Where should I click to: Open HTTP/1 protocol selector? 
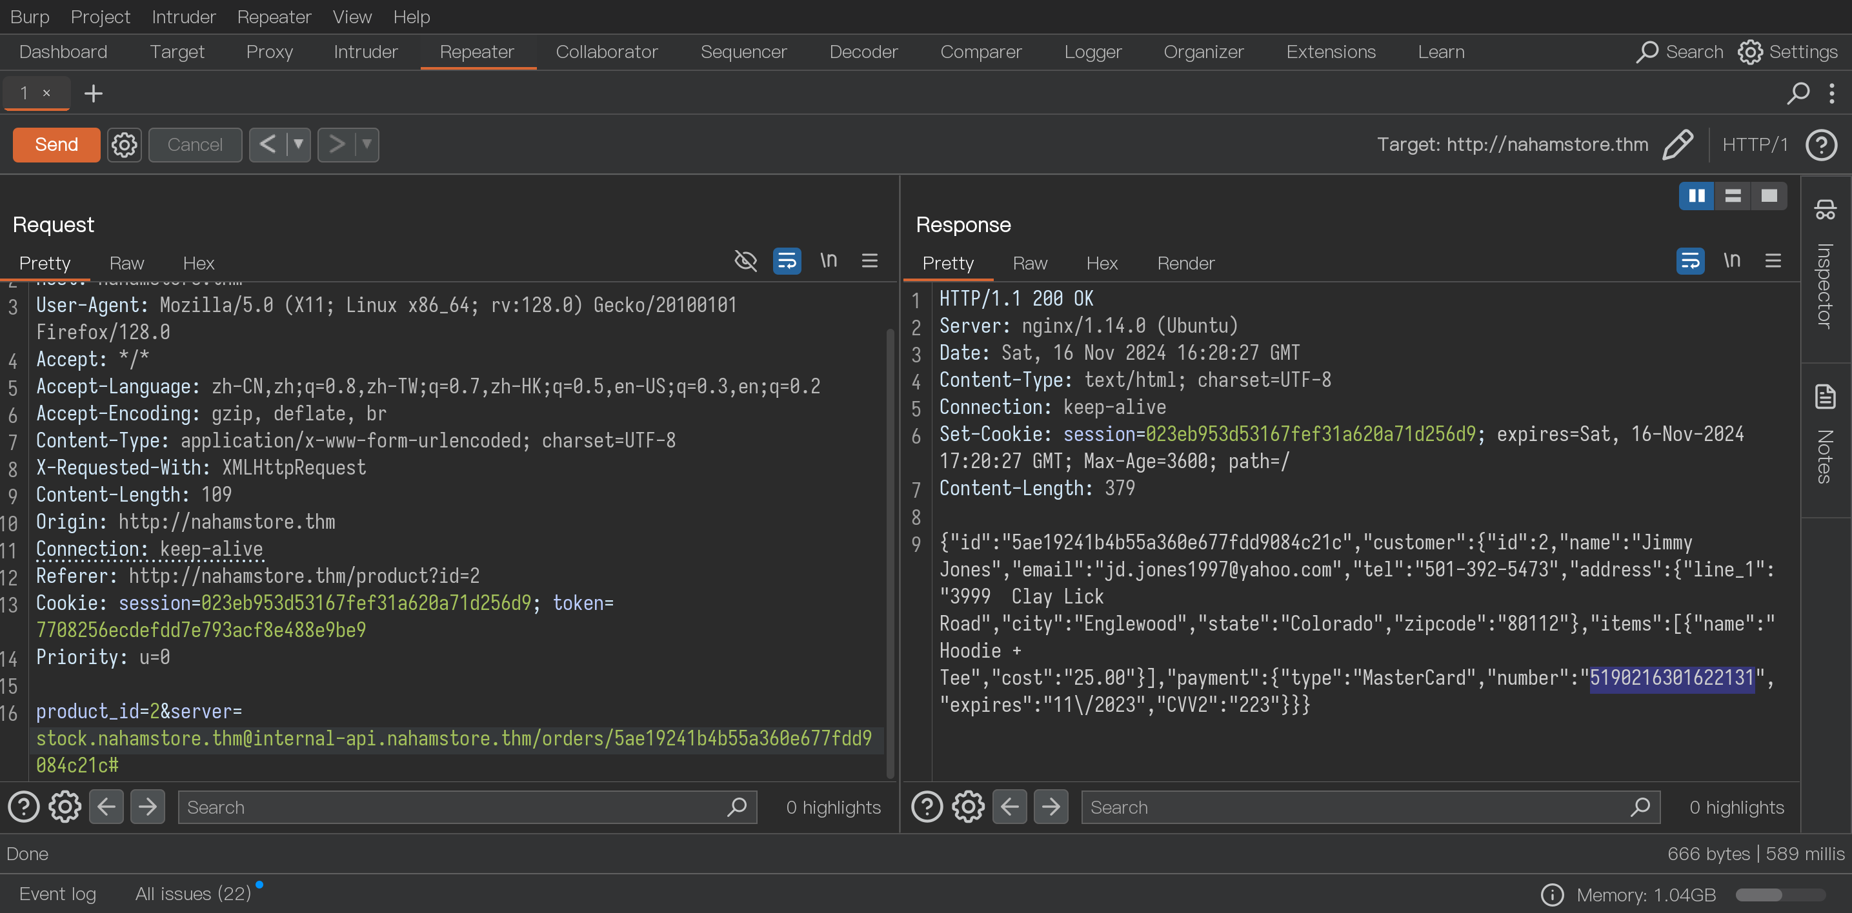[x=1755, y=144]
